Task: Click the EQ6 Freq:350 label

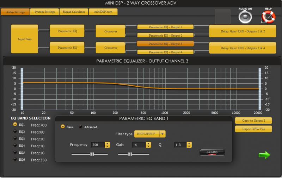Action: (x=39, y=160)
